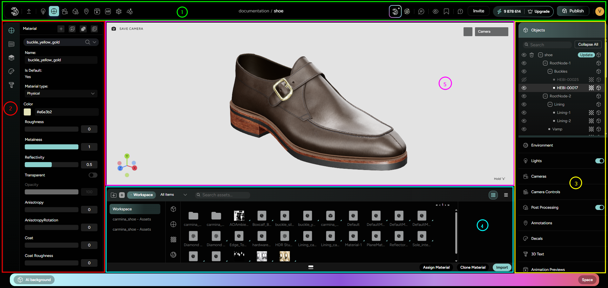This screenshot has height=288, width=608.
Task: Click the lightbulb icon in top toolbar
Action: coord(43,11)
